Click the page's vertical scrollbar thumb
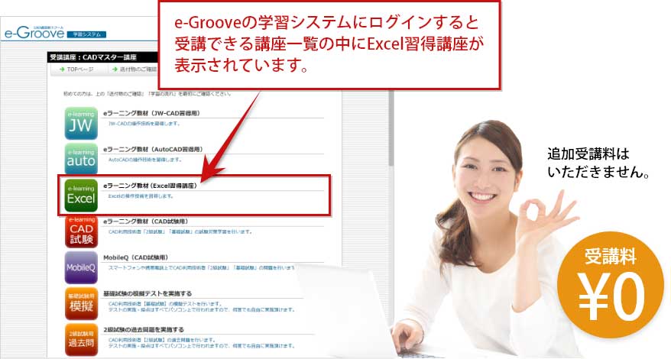Viewport: 671px width, 359px height. [391, 128]
